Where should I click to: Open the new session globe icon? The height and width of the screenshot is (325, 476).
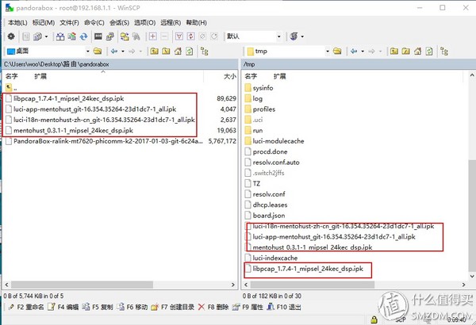pyautogui.click(x=294, y=36)
